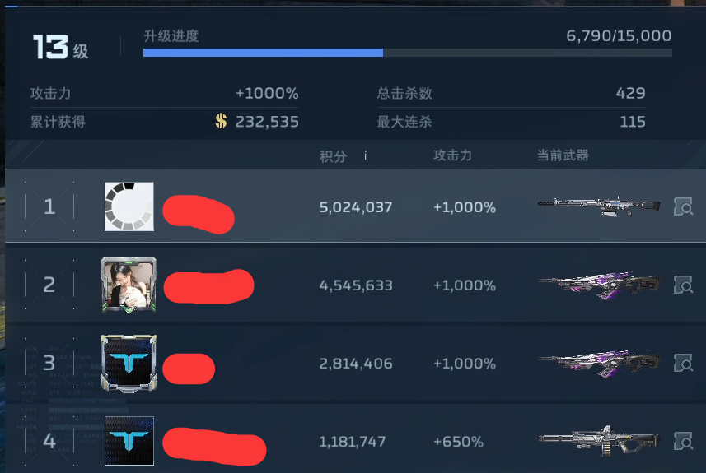This screenshot has width=706, height=473.
Task: Select rank 1 sniper rifle weapon image
Action: [x=599, y=206]
